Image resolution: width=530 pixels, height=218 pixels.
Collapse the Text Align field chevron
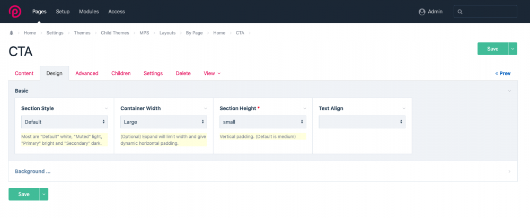[x=404, y=108]
